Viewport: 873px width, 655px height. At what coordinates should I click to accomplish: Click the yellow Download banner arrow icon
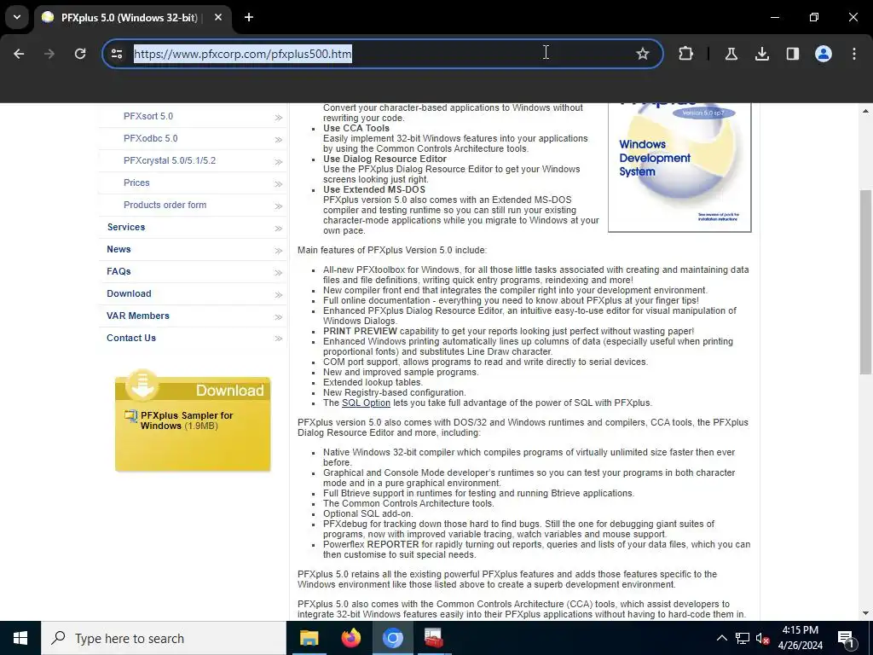[x=142, y=385]
